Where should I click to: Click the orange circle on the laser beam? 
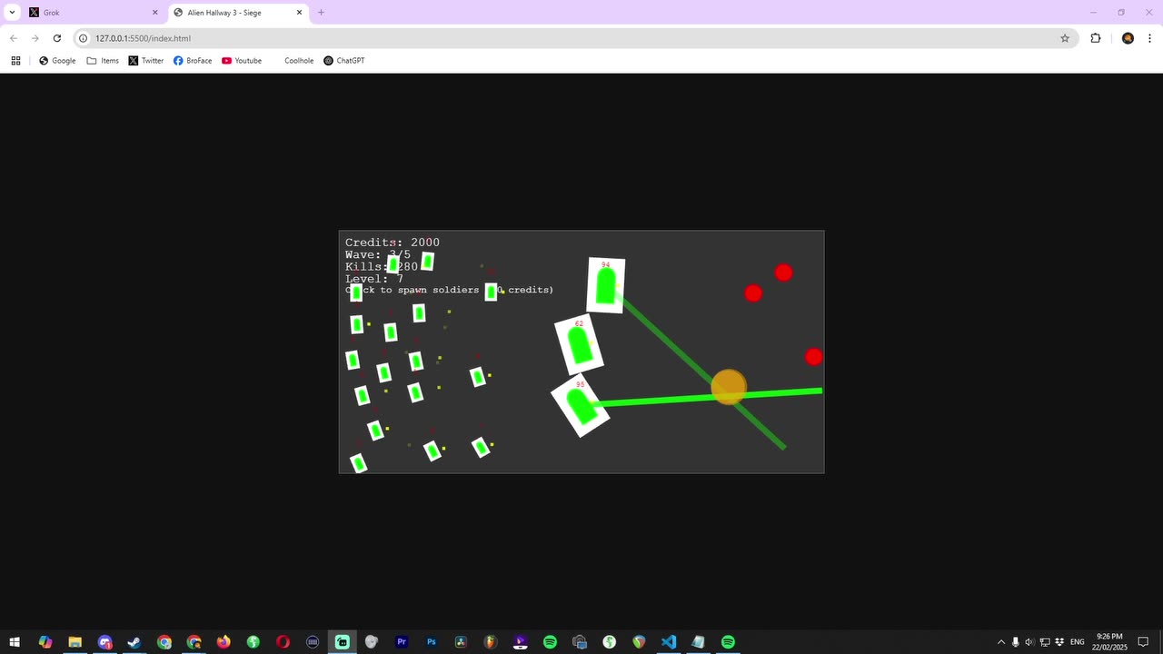point(728,387)
